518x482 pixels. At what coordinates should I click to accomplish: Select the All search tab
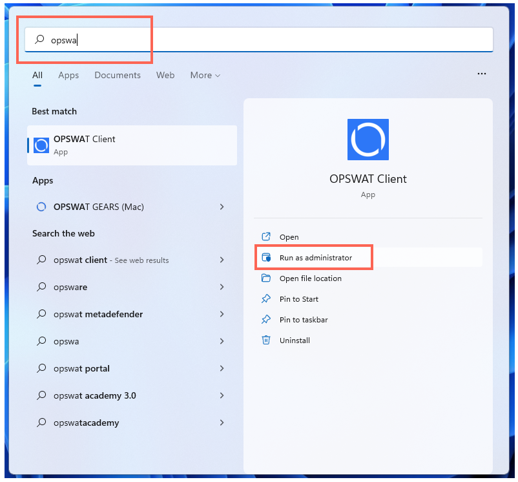coord(37,76)
